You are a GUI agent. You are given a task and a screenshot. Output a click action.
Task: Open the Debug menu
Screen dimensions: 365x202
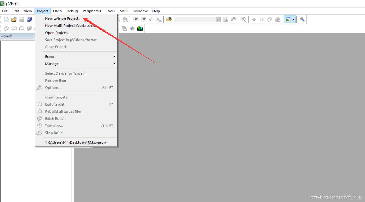coord(72,11)
